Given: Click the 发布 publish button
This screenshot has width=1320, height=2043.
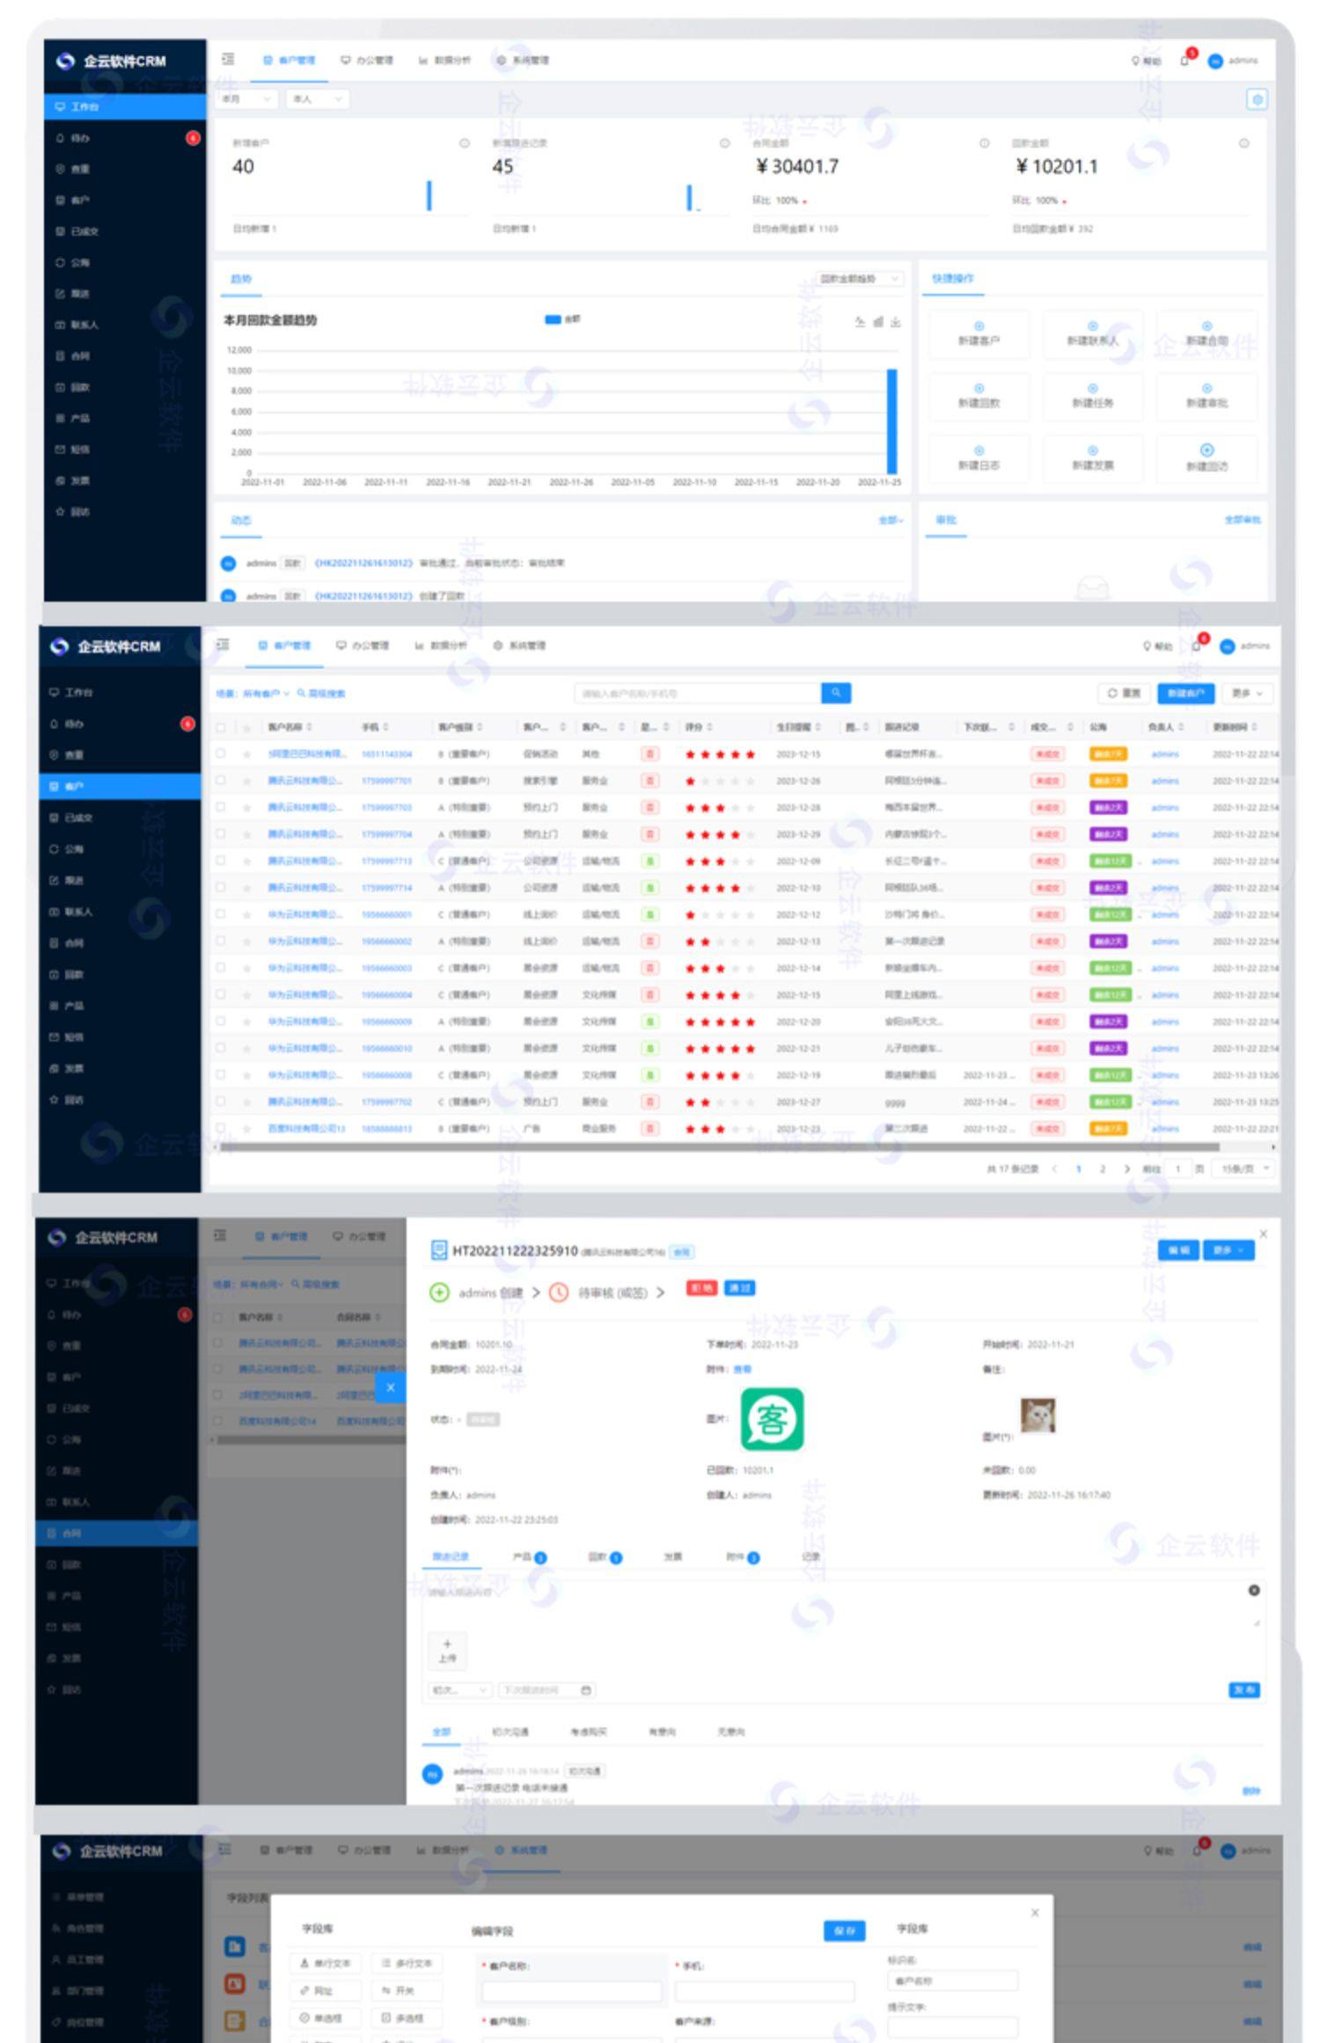Looking at the screenshot, I should pyautogui.click(x=1243, y=1690).
